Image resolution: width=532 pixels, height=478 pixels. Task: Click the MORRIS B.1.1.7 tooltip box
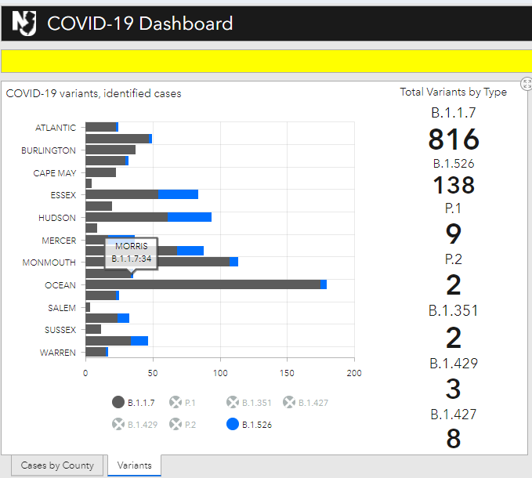point(131,252)
